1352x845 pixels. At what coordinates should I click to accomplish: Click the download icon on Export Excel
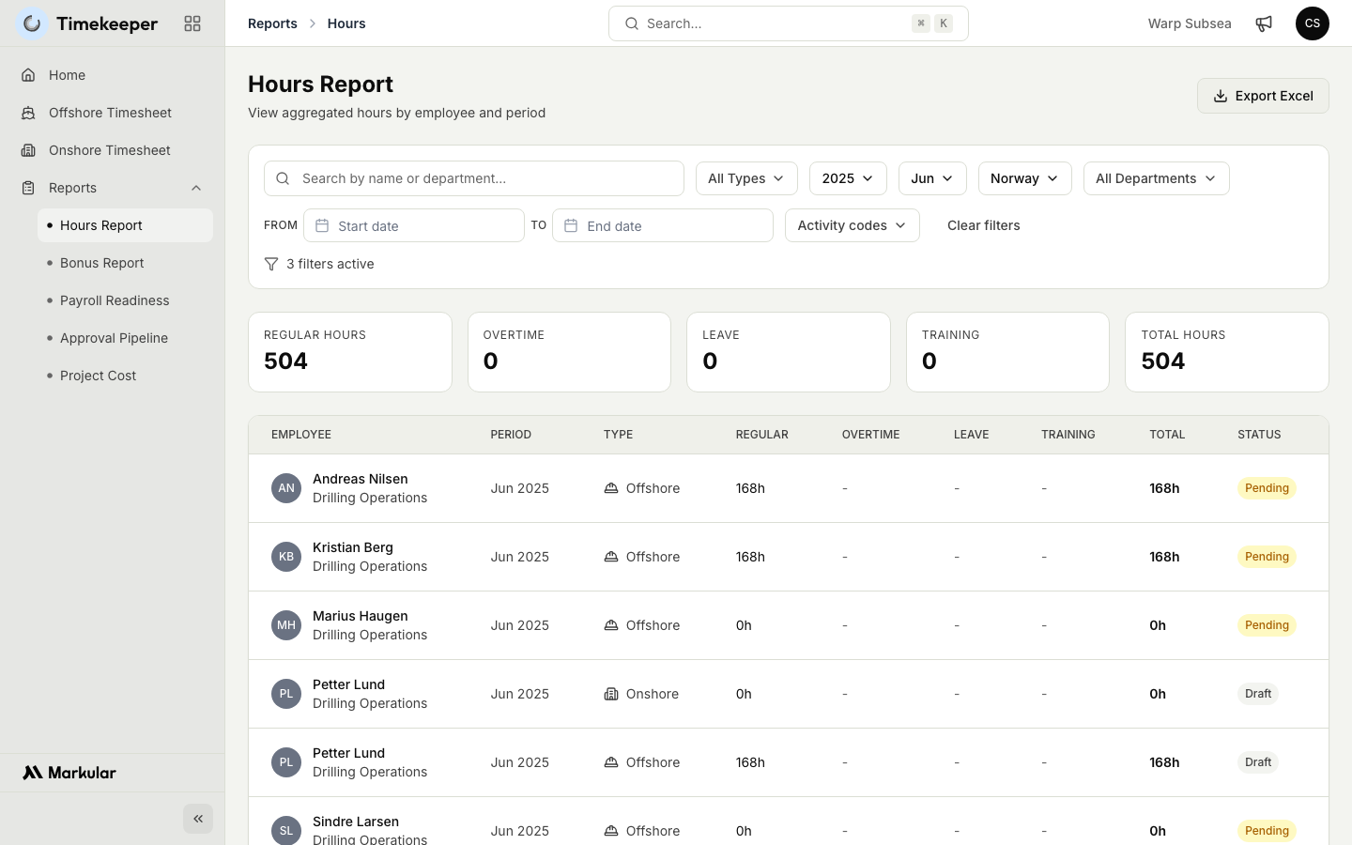coord(1221,96)
